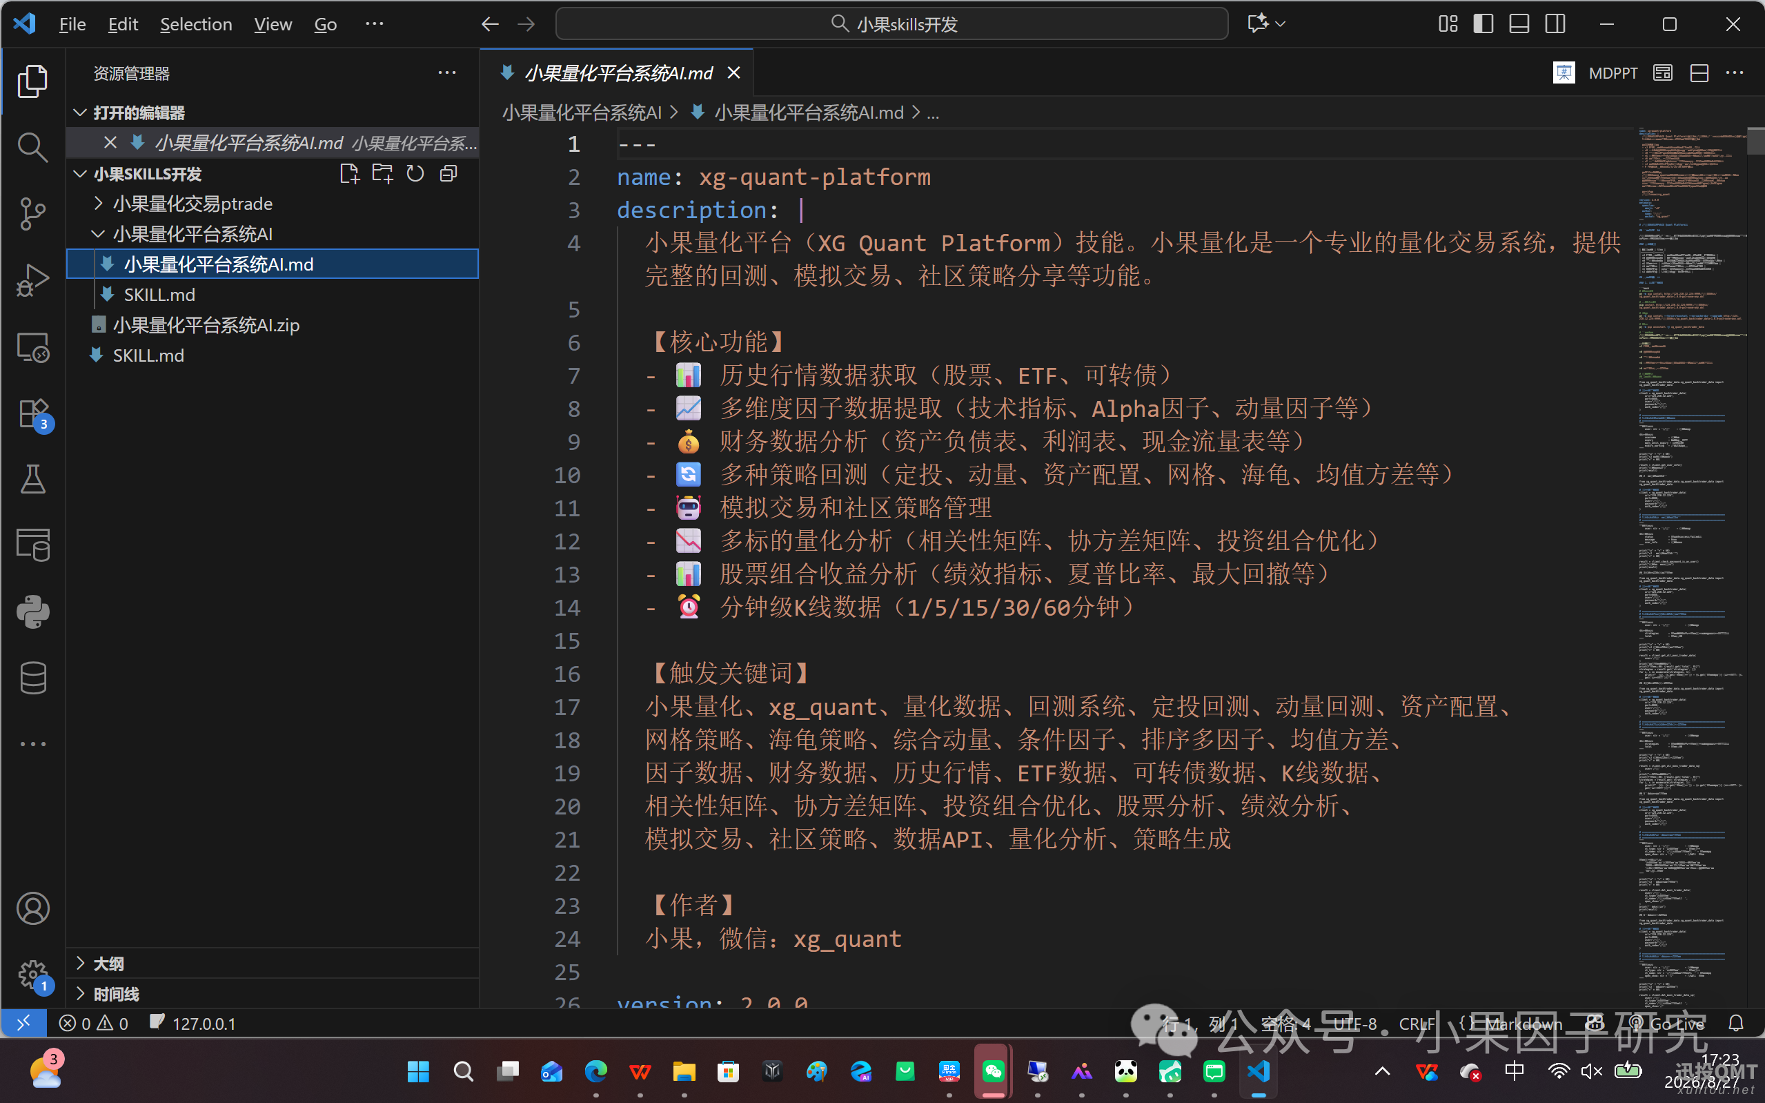Open the Remote Explorer view
Screen dimensions: 1765x1103
pos(33,346)
